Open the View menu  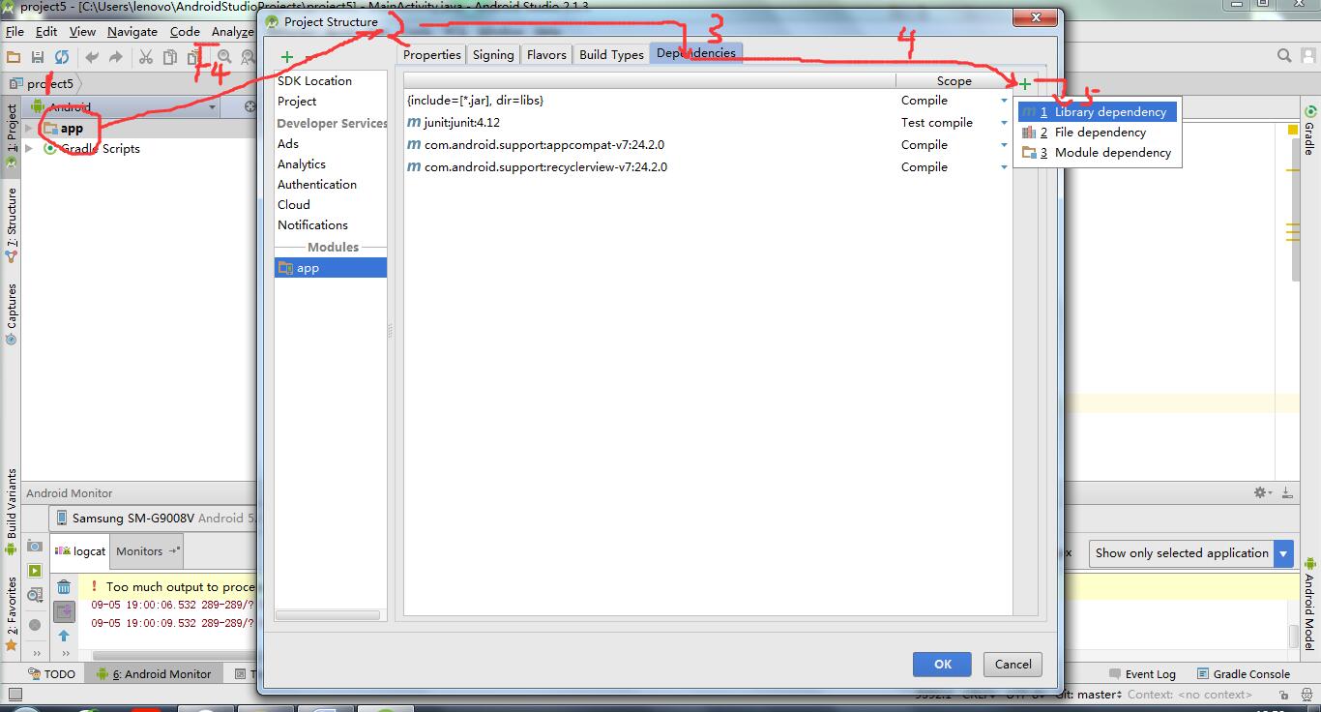(x=82, y=31)
